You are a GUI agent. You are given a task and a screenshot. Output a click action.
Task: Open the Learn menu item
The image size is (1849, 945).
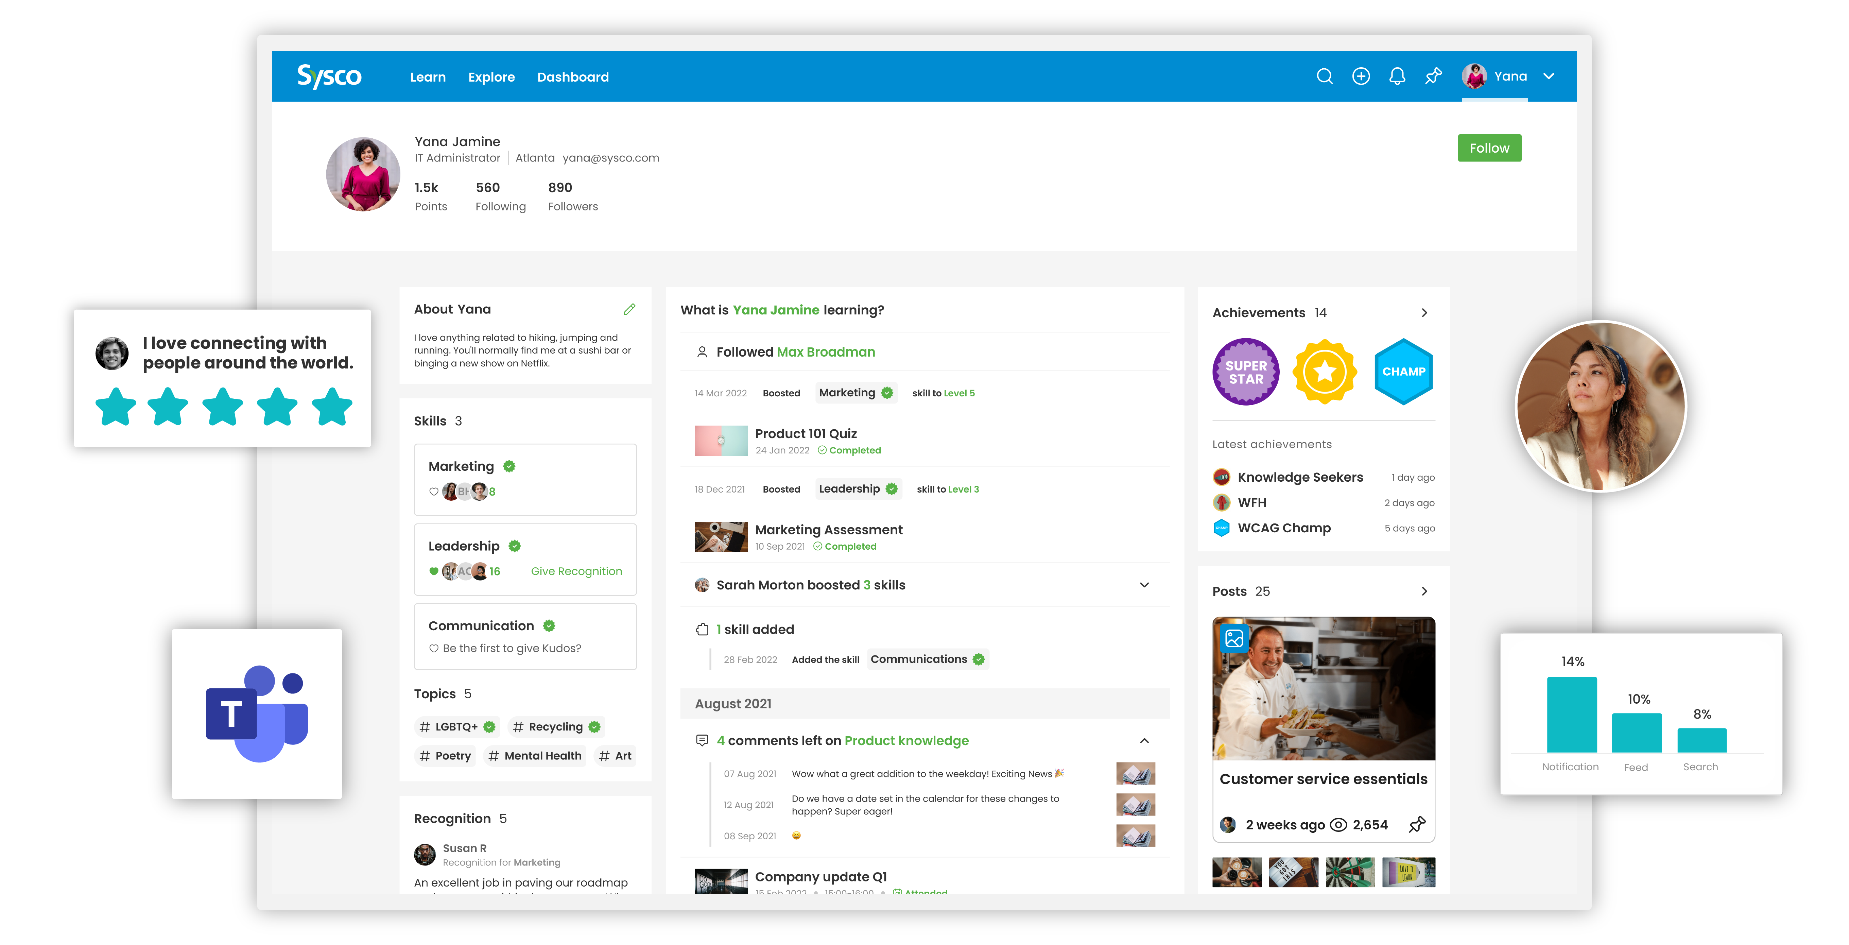(428, 77)
